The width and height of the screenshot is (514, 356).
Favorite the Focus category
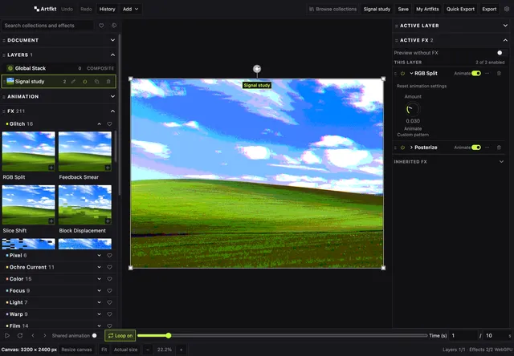109,291
